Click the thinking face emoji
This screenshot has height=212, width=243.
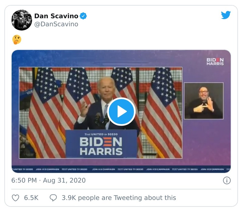point(17,39)
